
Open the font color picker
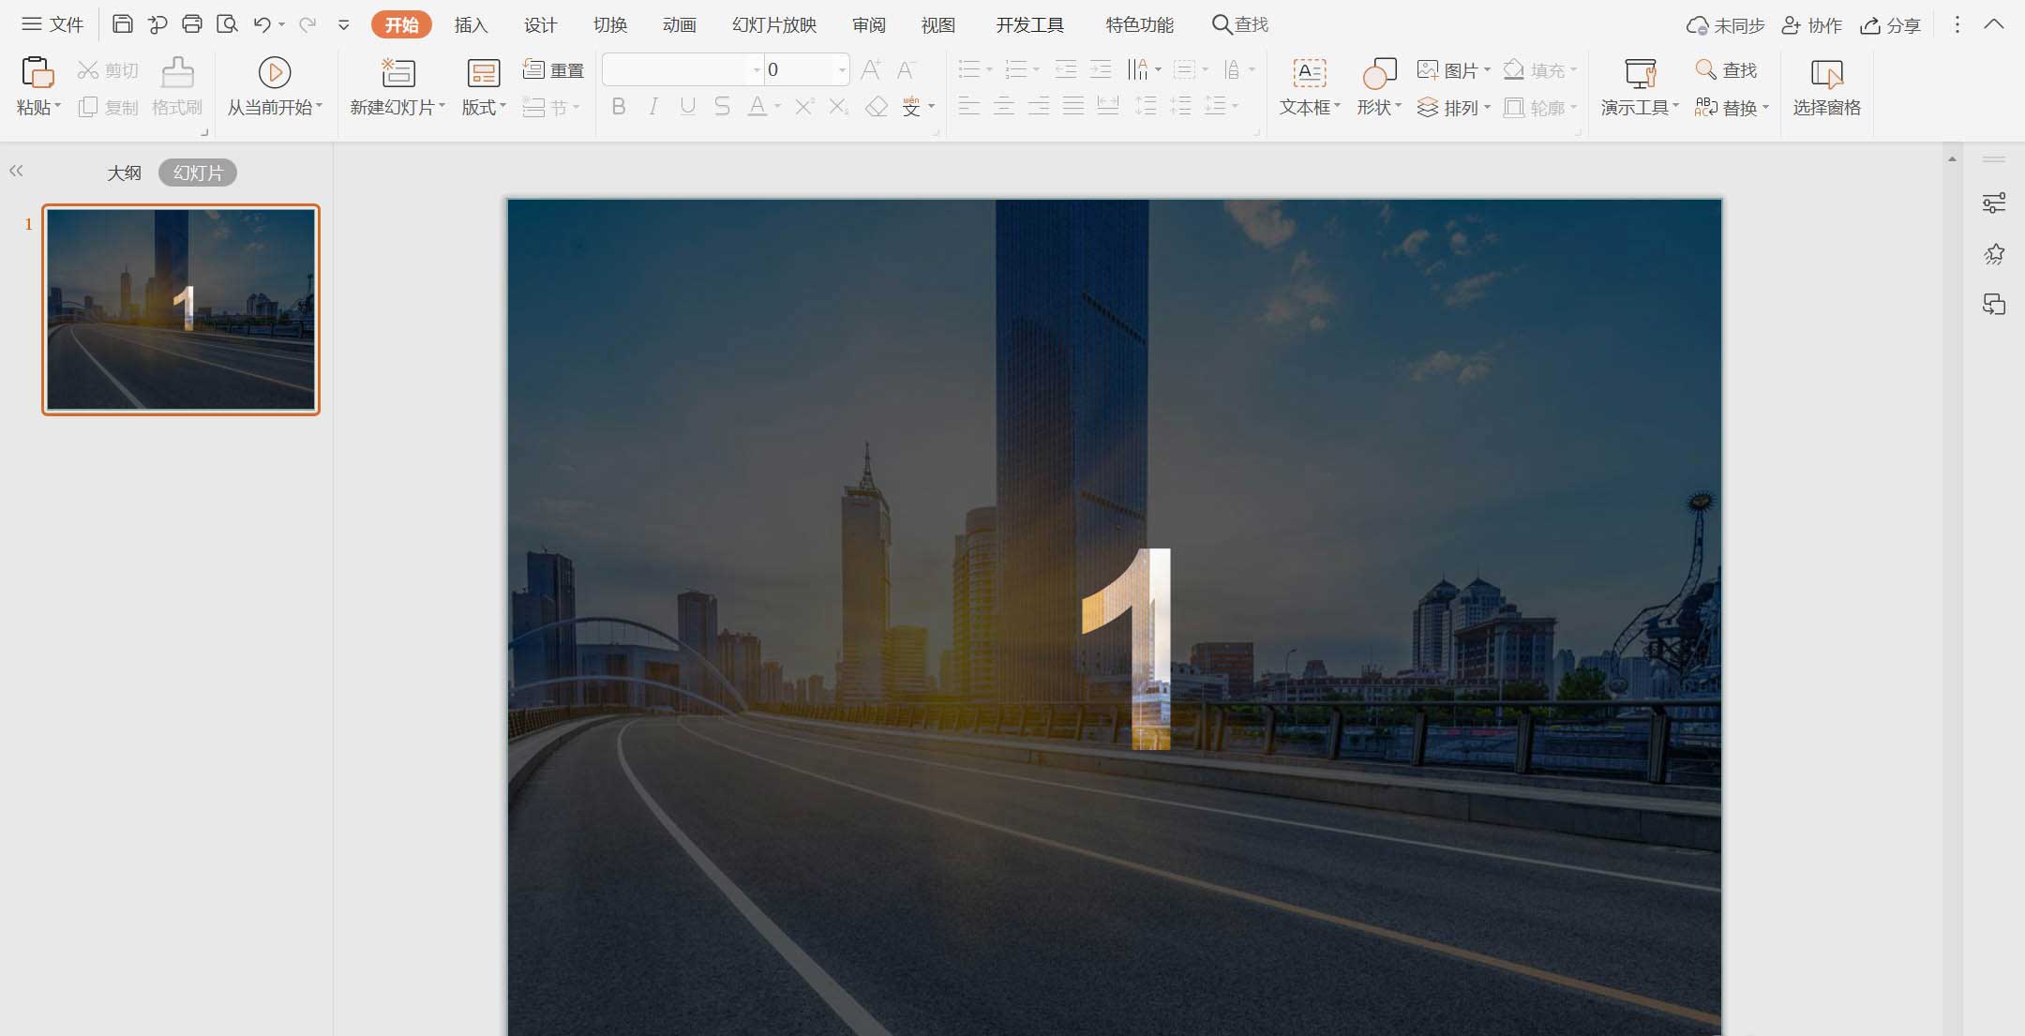pyautogui.click(x=777, y=107)
